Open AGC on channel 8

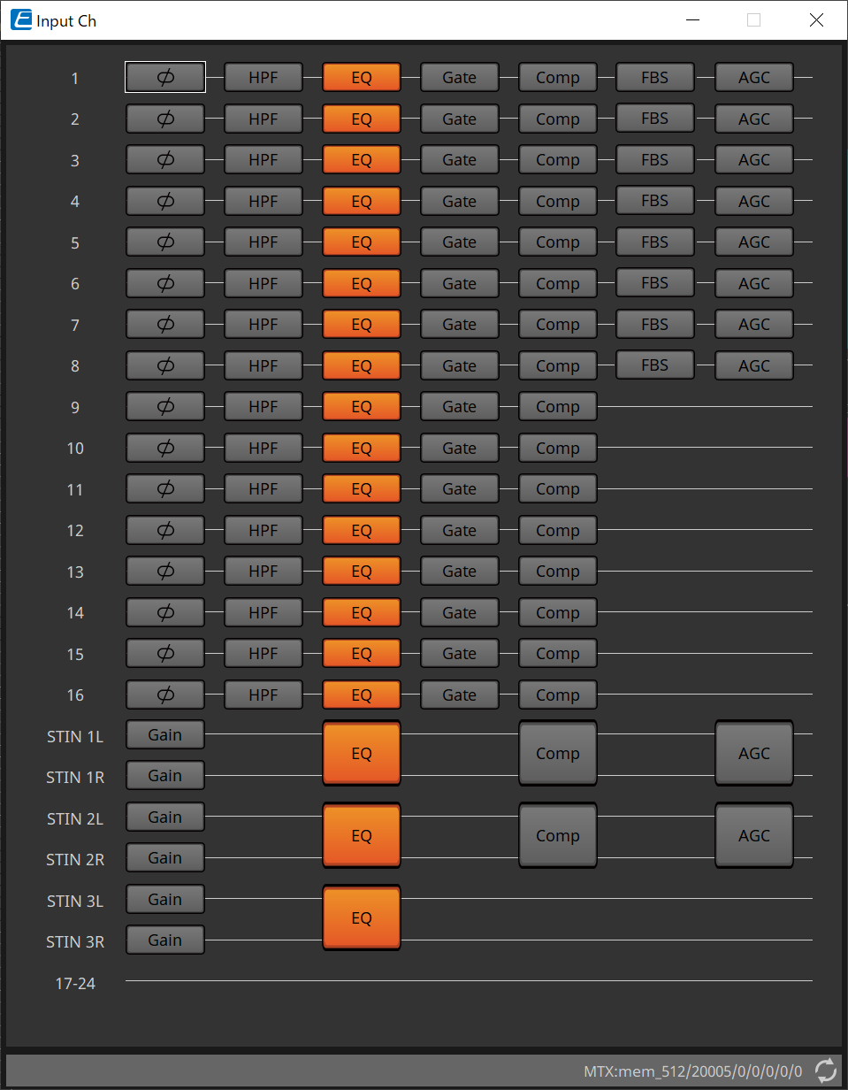754,366
